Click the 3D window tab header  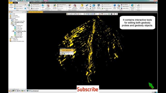35,12
